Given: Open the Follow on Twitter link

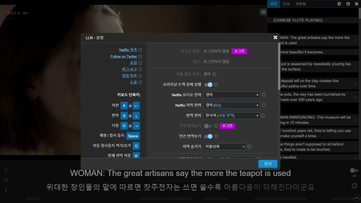Looking at the screenshot, I should (x=124, y=56).
